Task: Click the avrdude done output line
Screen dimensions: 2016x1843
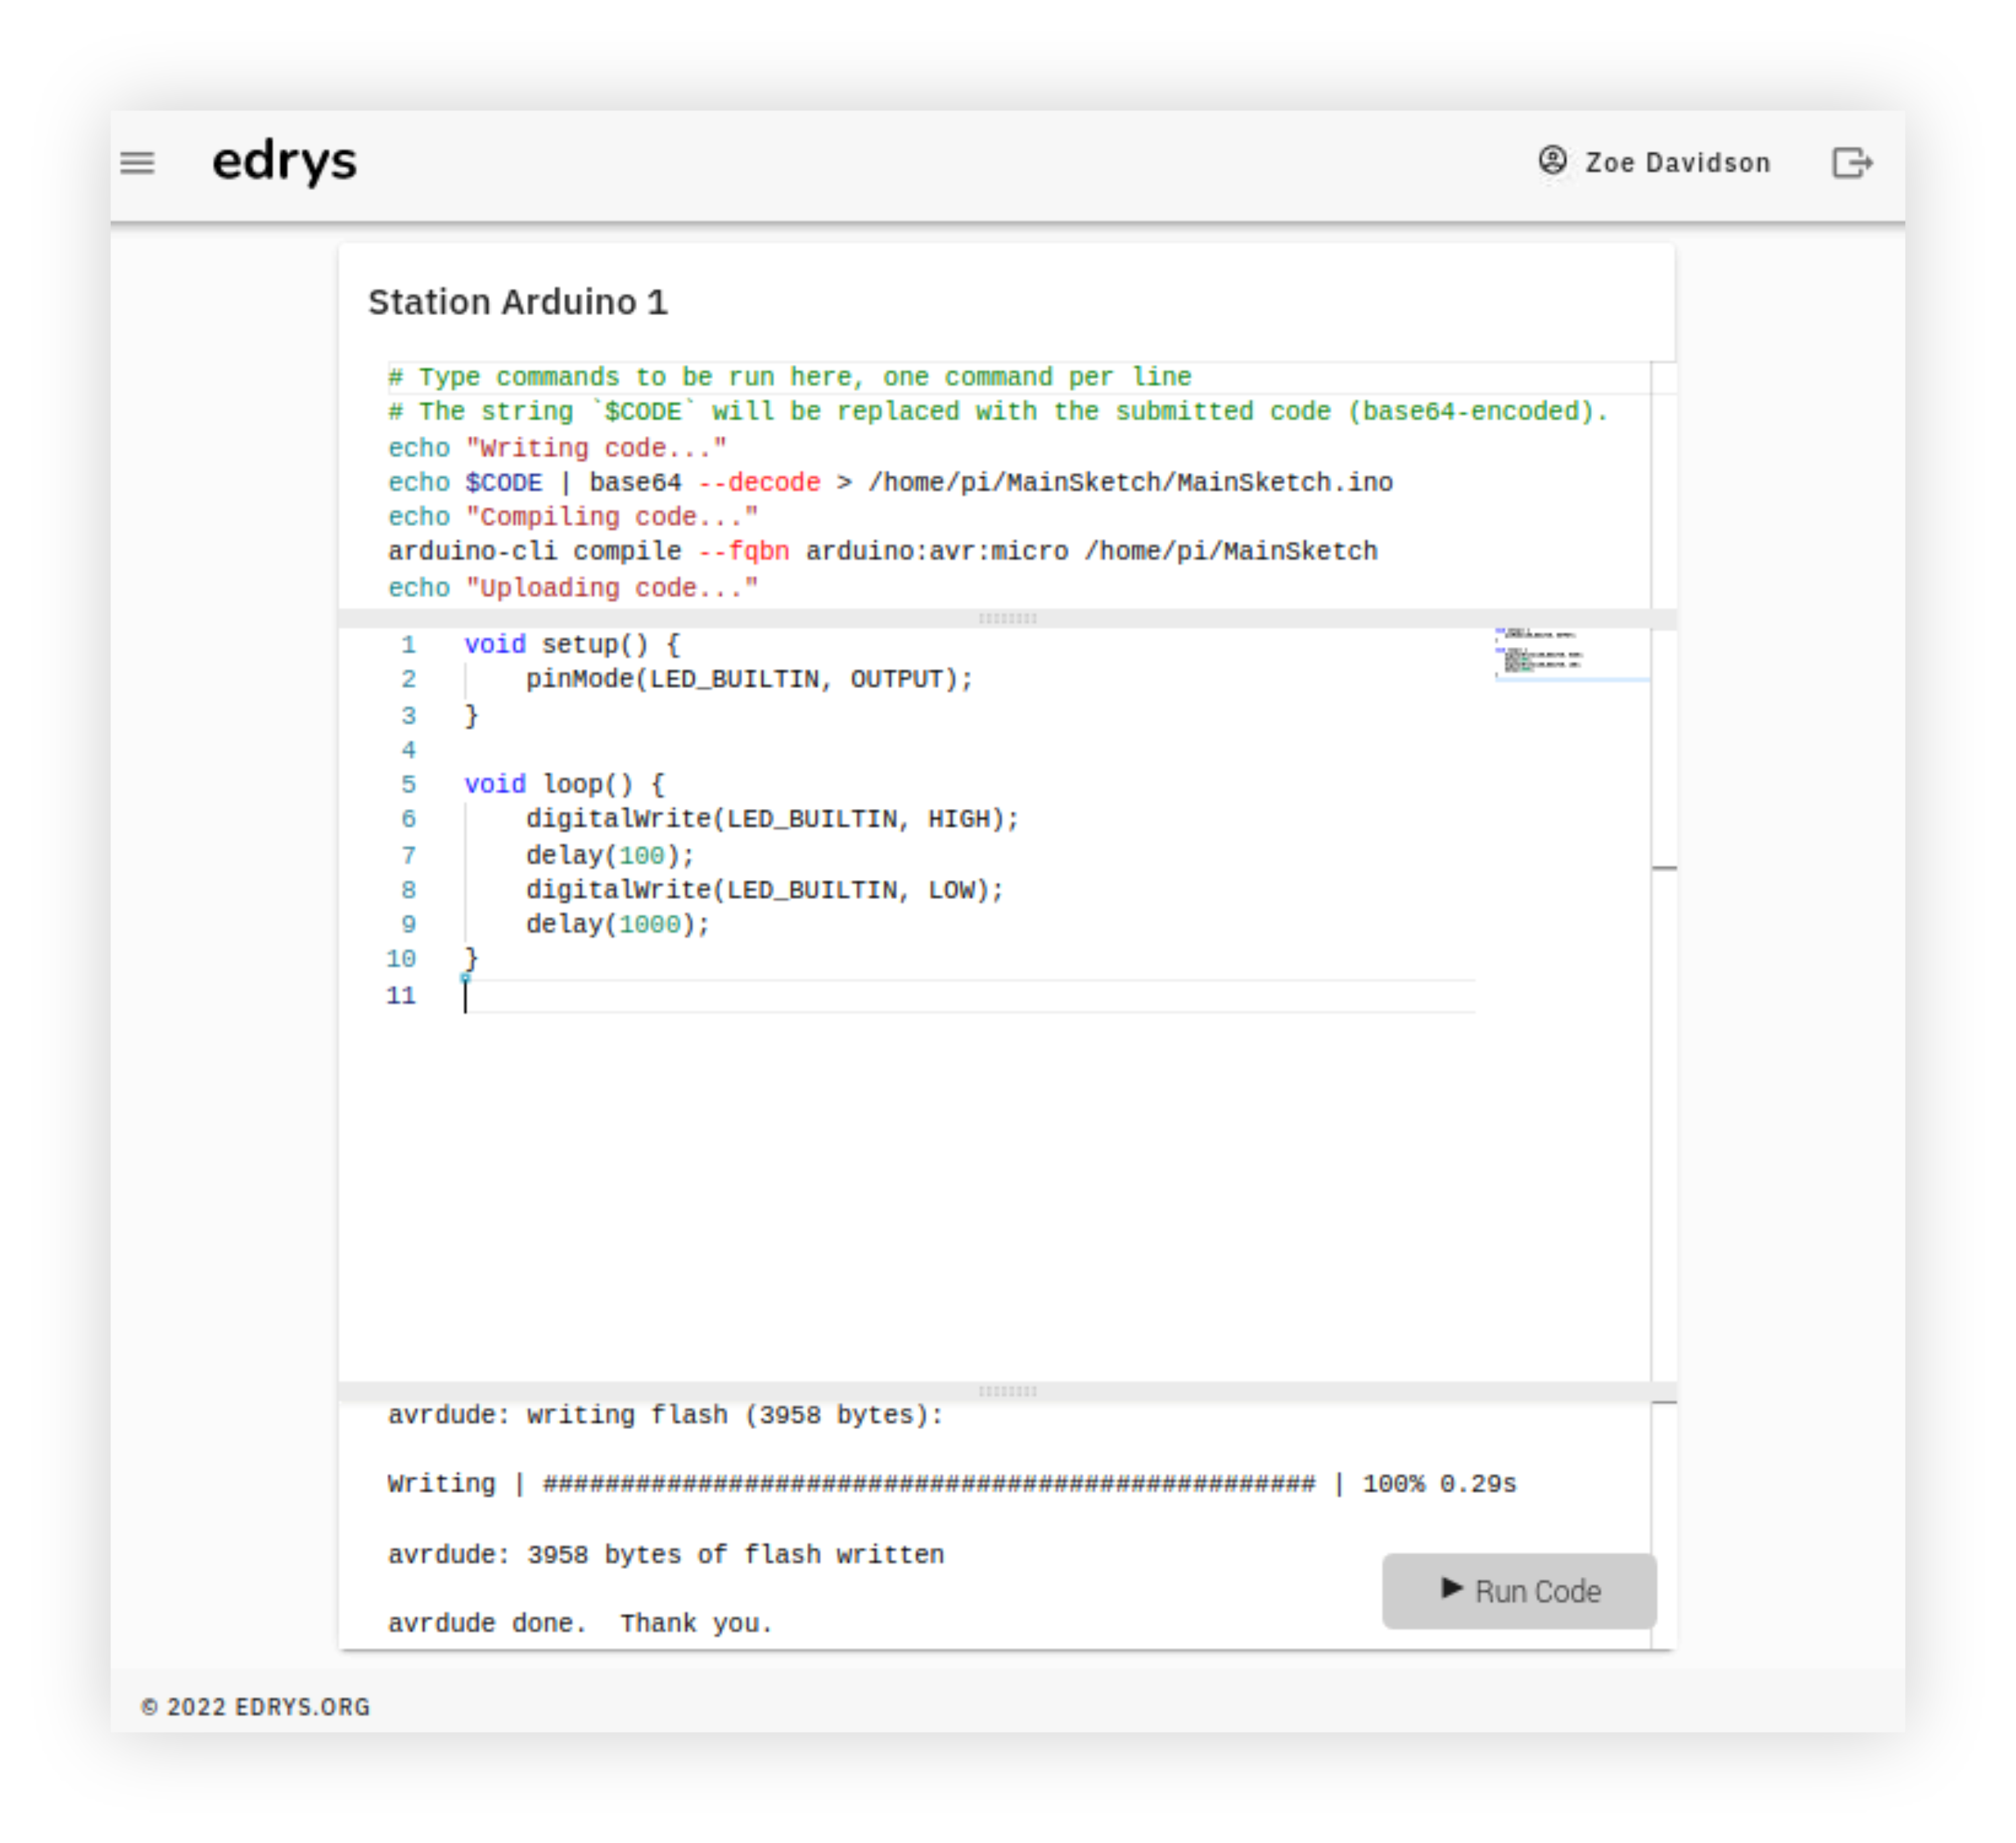Action: pos(580,1623)
